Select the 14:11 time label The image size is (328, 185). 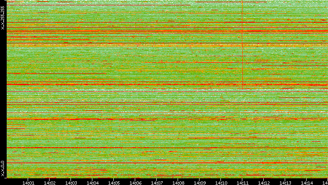click(x=242, y=182)
